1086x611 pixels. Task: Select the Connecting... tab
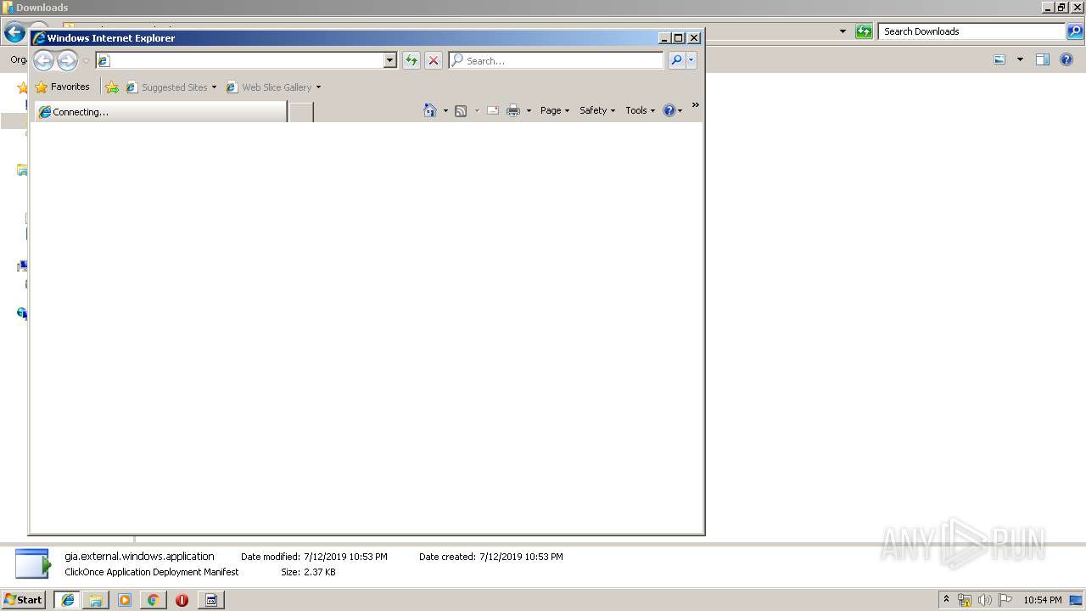pyautogui.click(x=161, y=111)
